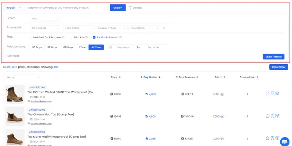This screenshot has width=292, height=146.
Task: Open the Revenue / 7 Days dropdown
Action: 112,28
